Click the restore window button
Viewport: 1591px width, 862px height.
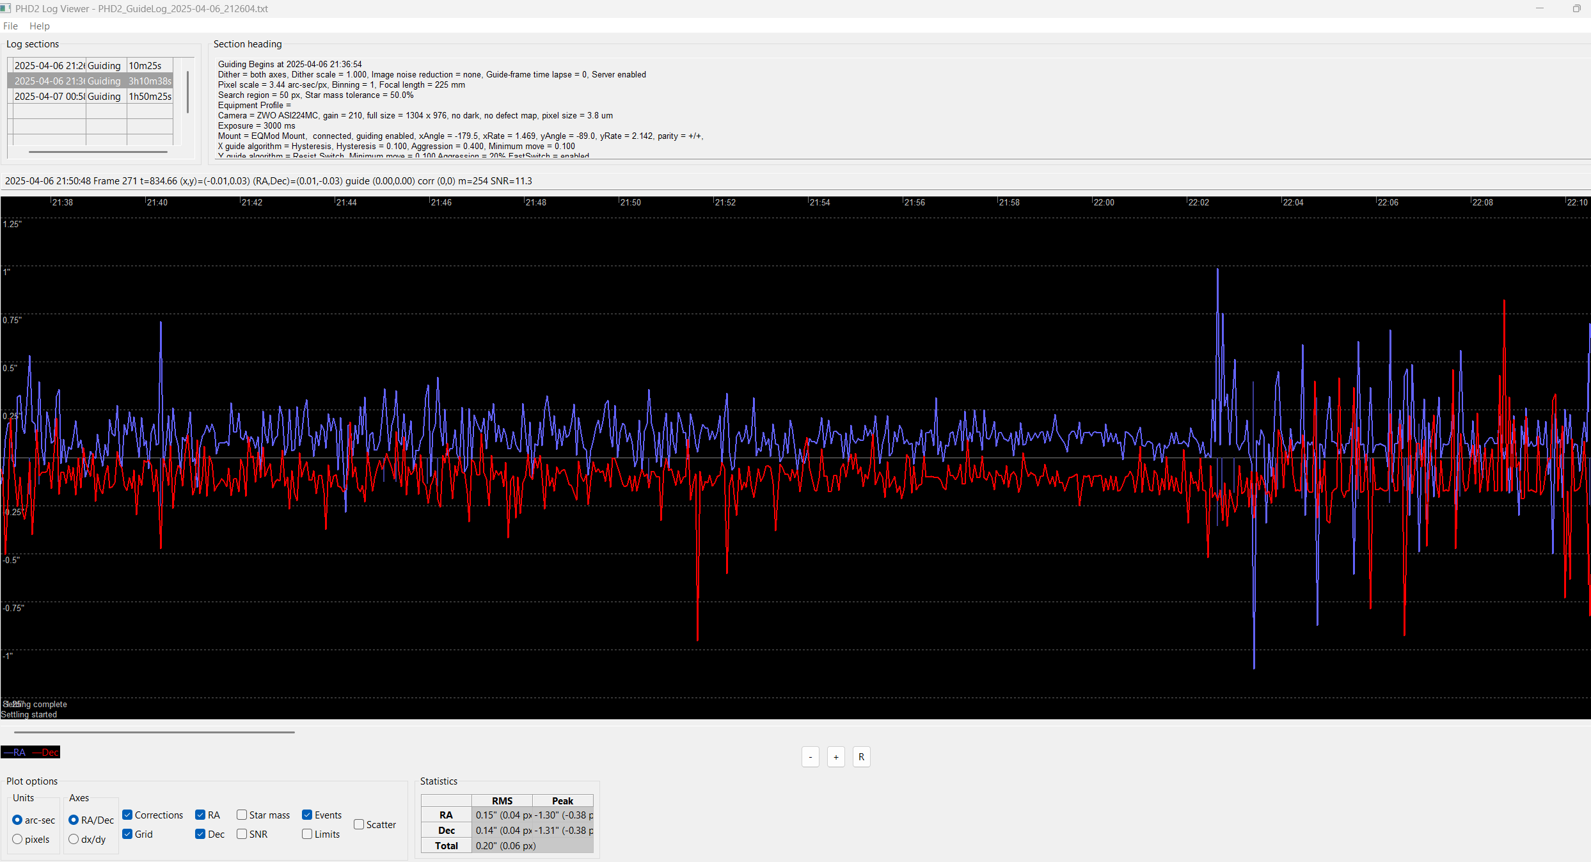[x=1576, y=8]
